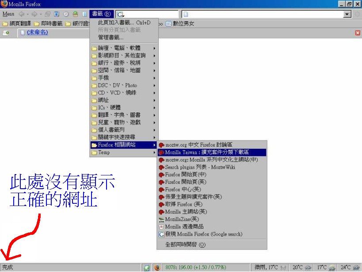Close current tab with red X button
The width and height of the screenshot is (362, 272).
[358, 33]
